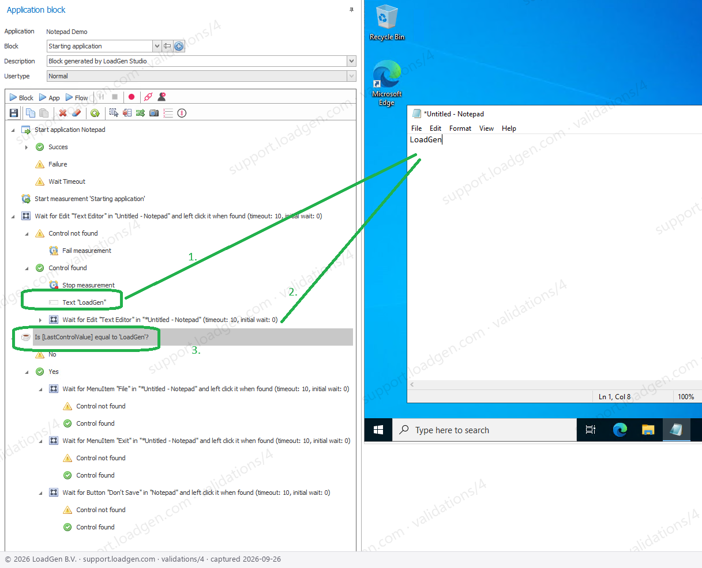This screenshot has width=702, height=568.
Task: Open the Edit menu in Notepad
Action: [436, 128]
